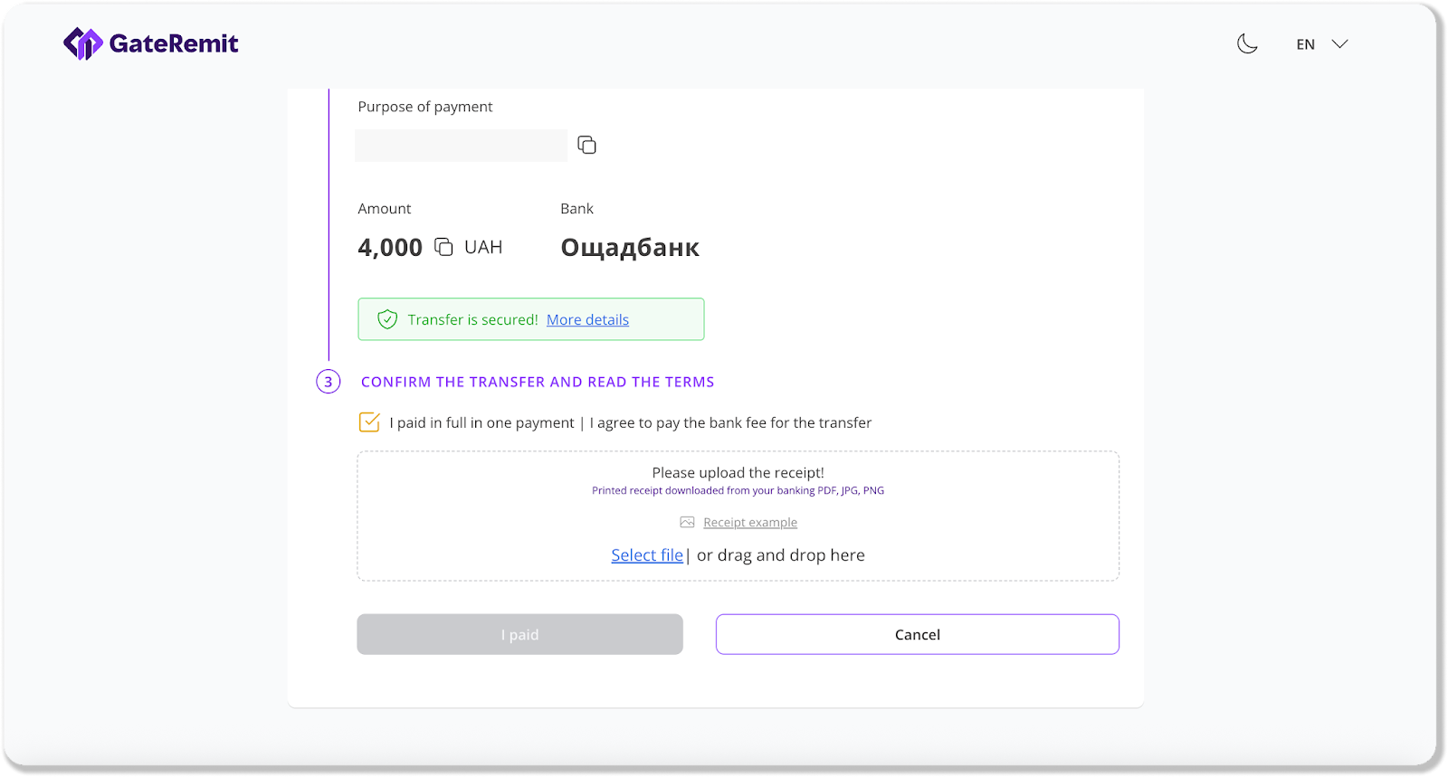Expand the language chevron dropdown
The width and height of the screenshot is (1448, 777).
coord(1340,43)
